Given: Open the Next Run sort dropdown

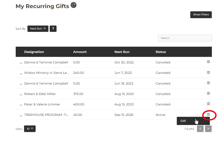Looking at the screenshot, I should [x=38, y=29].
